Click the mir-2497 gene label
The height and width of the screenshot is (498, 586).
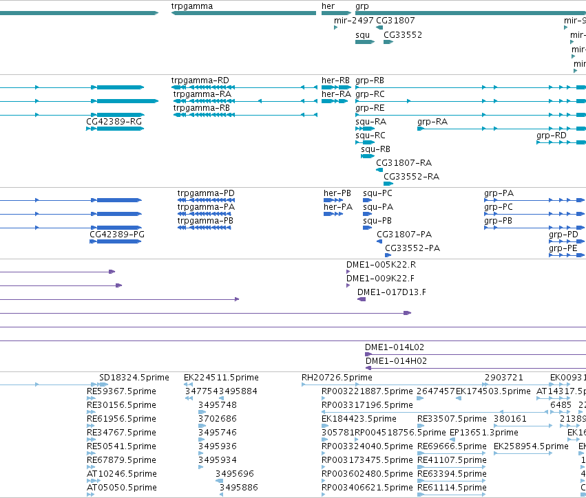(x=353, y=21)
